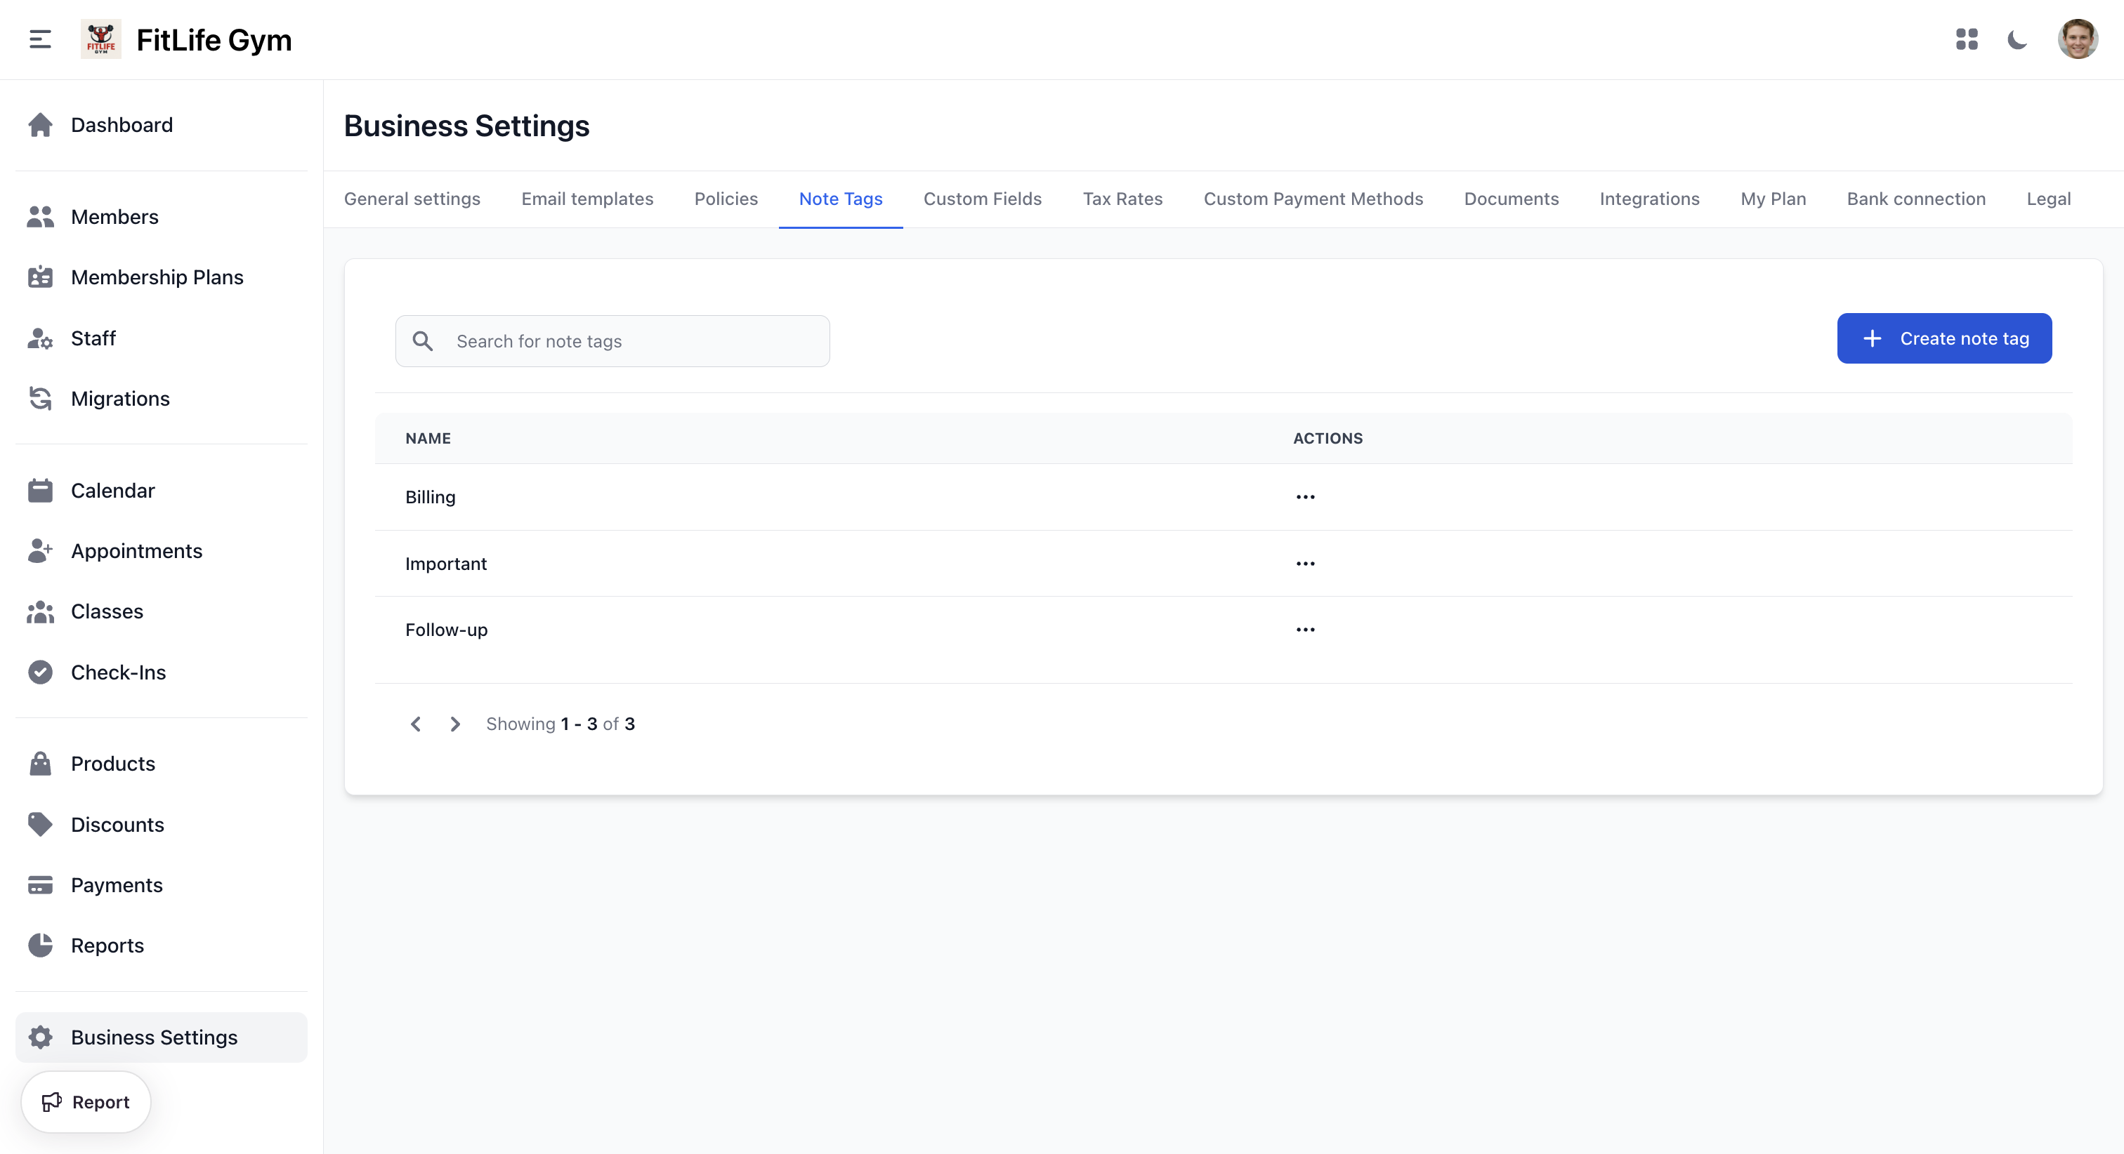
Task: Click the Reports pie chart icon
Action: (x=39, y=946)
